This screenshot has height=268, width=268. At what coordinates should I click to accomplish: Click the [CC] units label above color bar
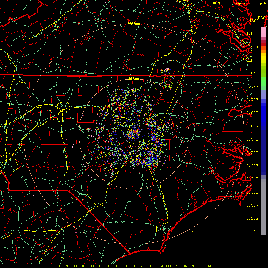pos(254,21)
